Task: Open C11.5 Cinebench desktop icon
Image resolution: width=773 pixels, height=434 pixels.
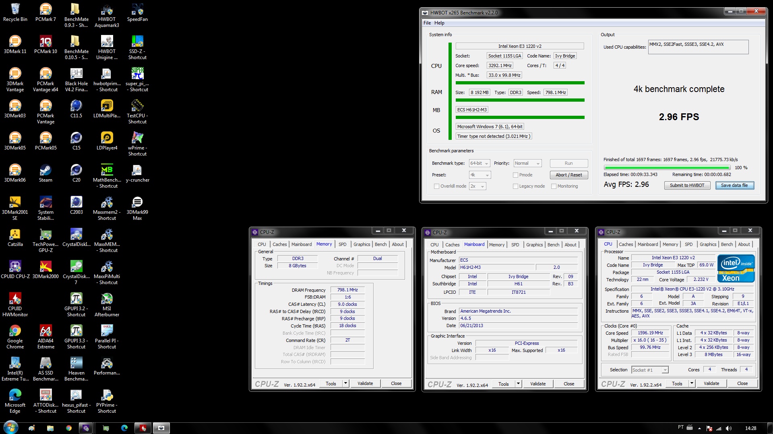Action: 76,109
